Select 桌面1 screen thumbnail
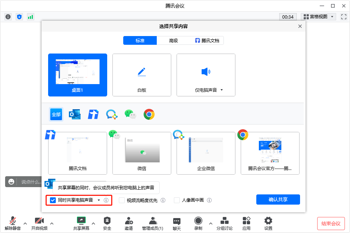This screenshot has height=233, width=350. coord(78,75)
